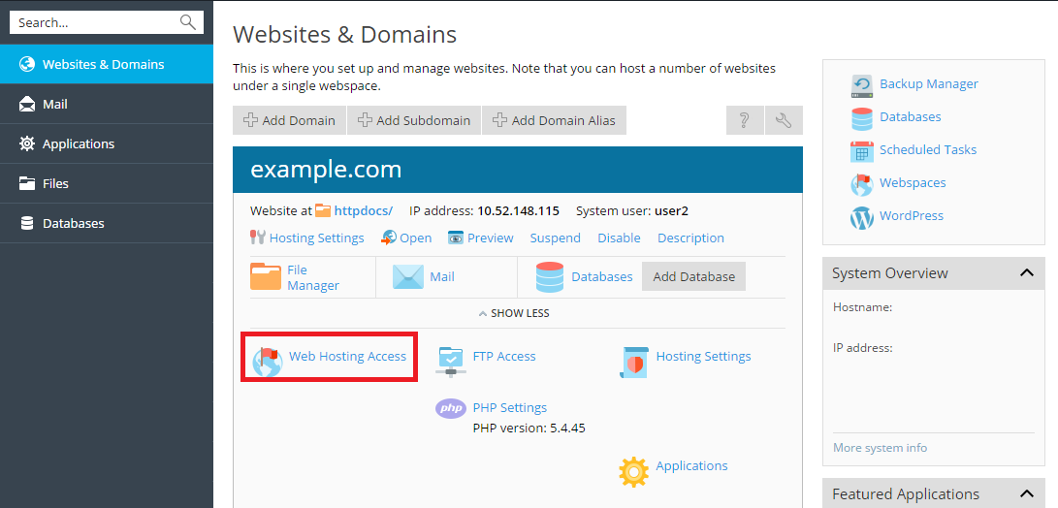Open Applications in the sidebar

(x=107, y=143)
